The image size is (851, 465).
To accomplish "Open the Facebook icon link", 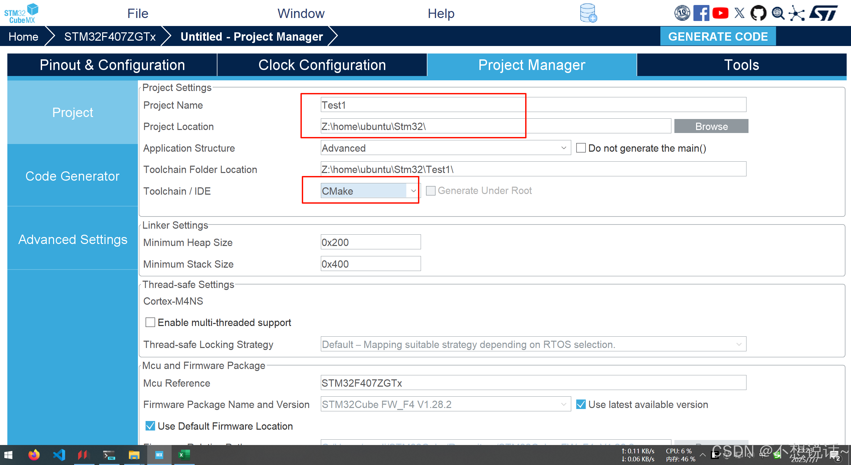I will [x=701, y=13].
